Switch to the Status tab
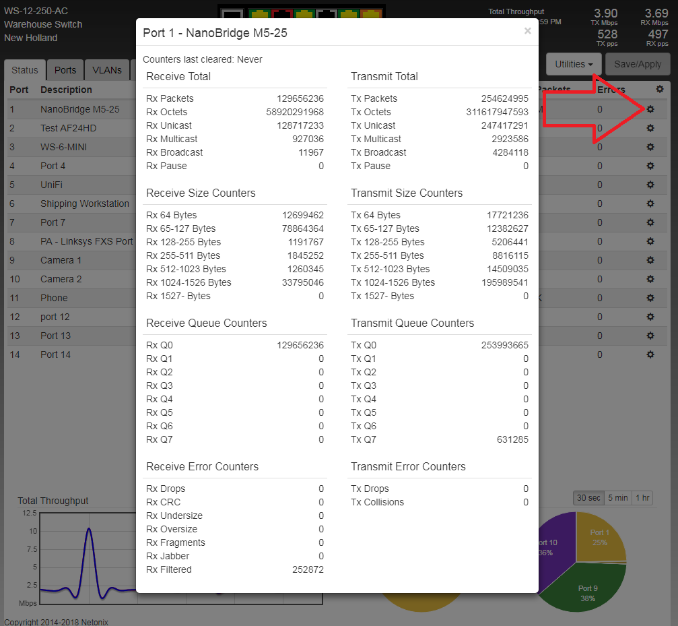Screen dimensions: 678x626 (x=25, y=70)
